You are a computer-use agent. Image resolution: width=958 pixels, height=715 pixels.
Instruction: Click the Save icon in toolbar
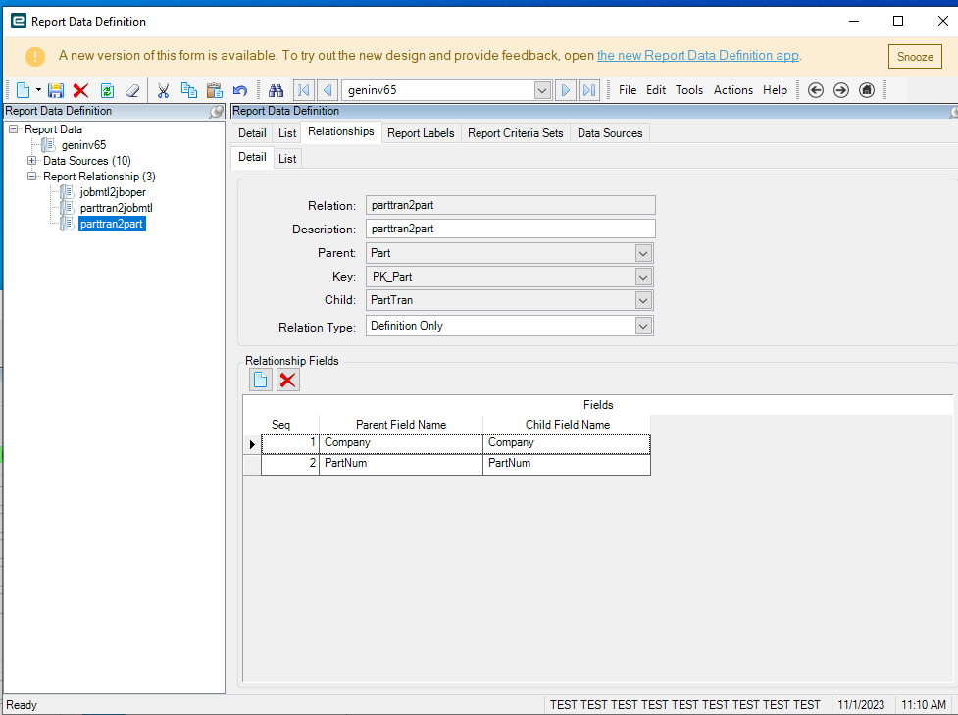(56, 90)
